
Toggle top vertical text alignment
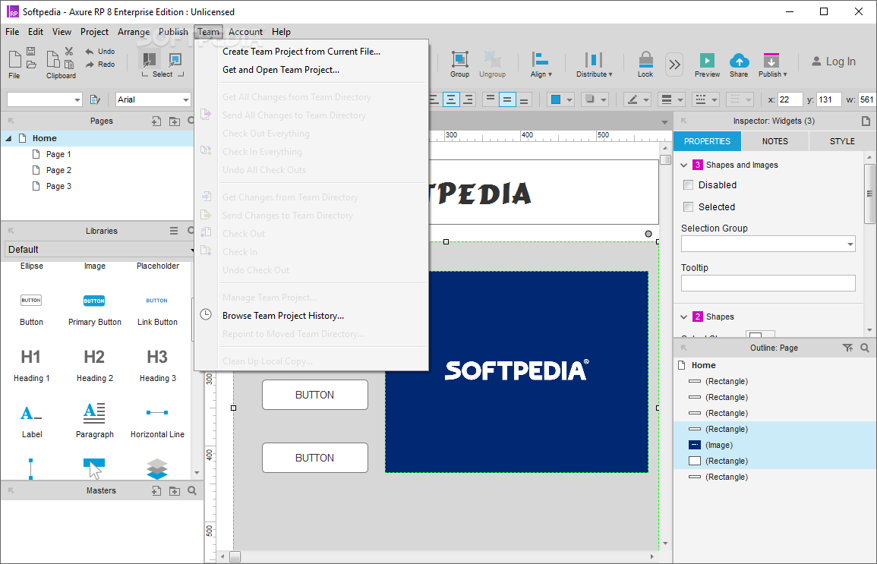click(x=490, y=99)
